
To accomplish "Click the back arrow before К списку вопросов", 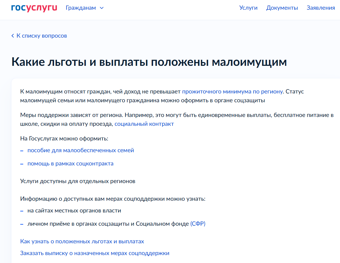I will (x=13, y=36).
